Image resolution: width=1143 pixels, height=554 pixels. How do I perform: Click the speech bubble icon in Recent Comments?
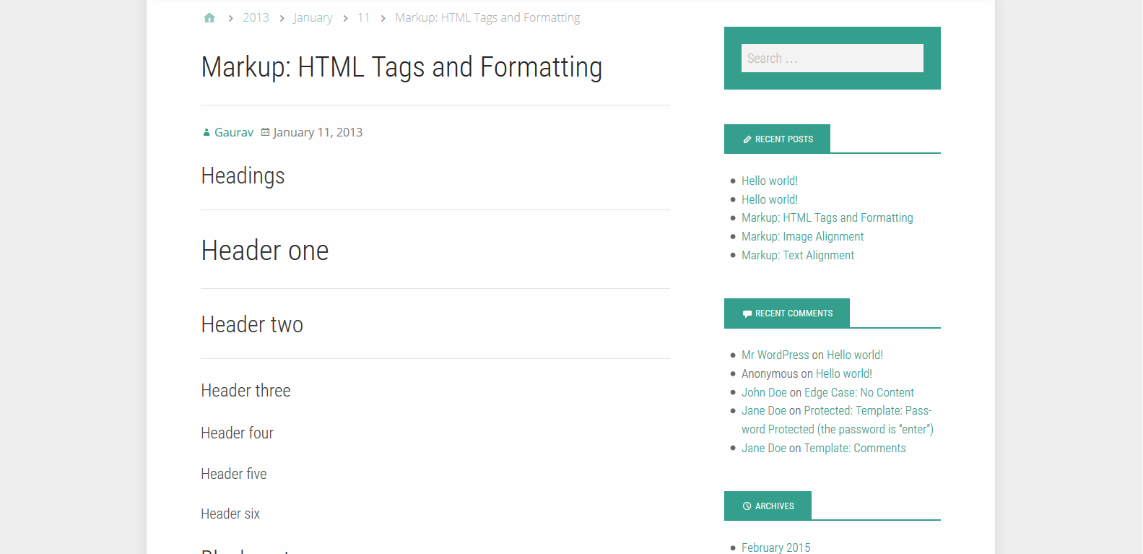tap(747, 313)
